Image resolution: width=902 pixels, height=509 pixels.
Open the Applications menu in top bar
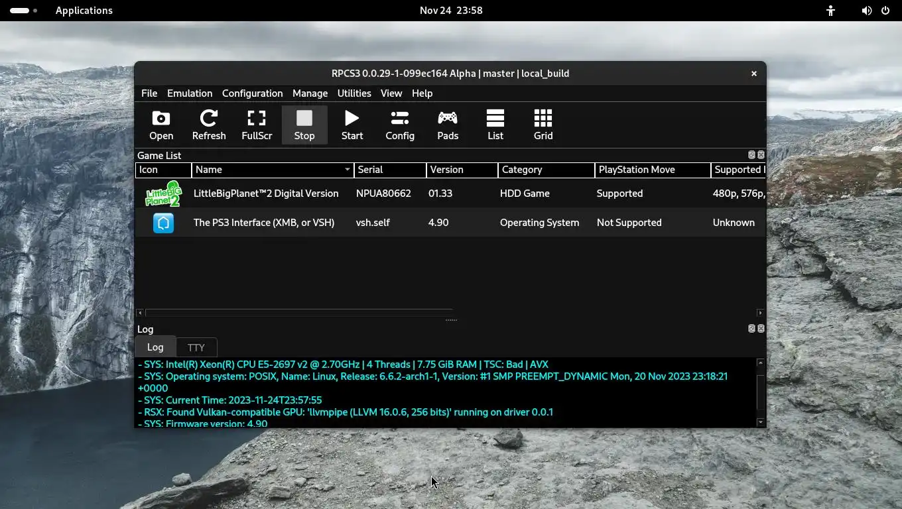point(84,11)
